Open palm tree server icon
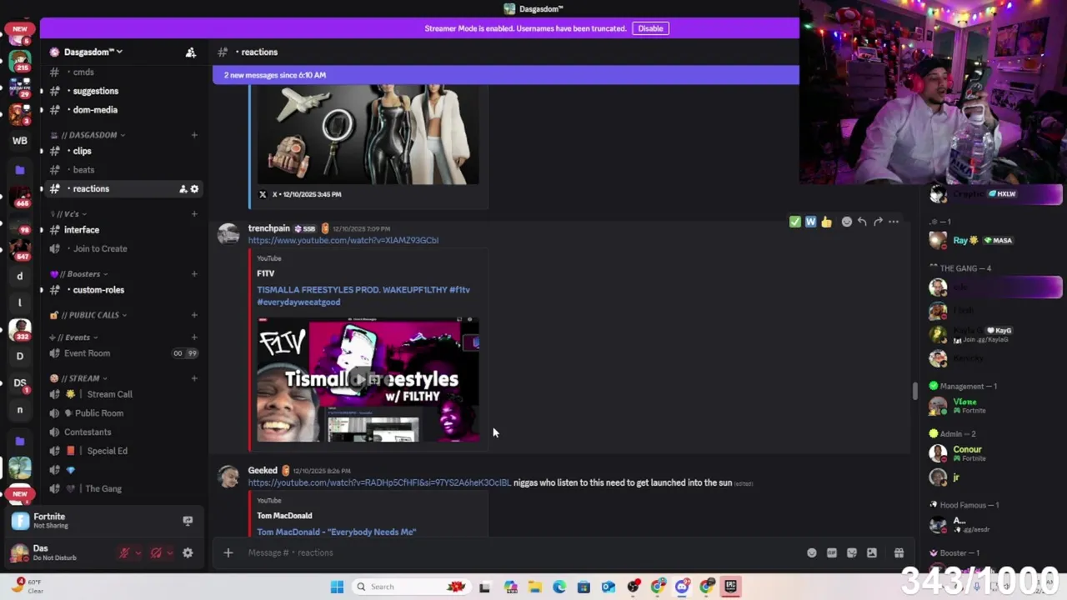Screen dimensions: 1067x600 (x=20, y=468)
